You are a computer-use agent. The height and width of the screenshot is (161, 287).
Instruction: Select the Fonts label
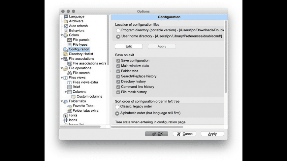click(73, 115)
